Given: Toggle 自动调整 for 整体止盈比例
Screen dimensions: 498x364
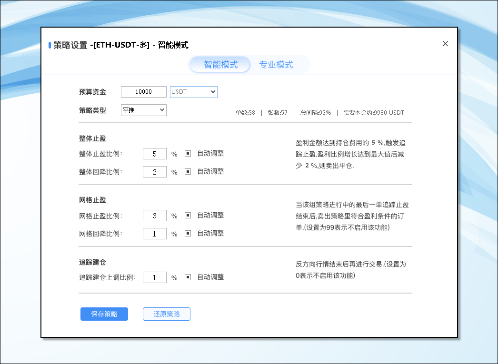Looking at the screenshot, I should (188, 154).
